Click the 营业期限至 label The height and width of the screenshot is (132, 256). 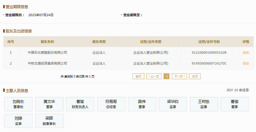[x=133, y=15]
